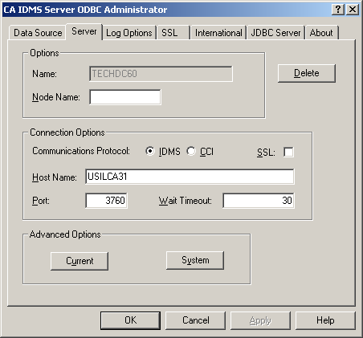Go to the SSL tab
Screen dimensions: 363x338
173,33
